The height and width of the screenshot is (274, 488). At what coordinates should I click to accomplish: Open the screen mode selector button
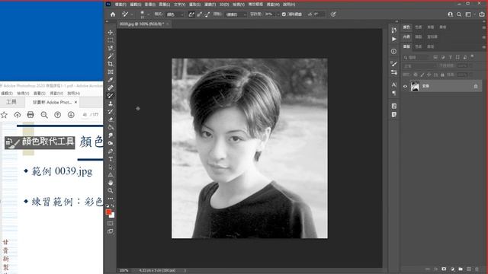click(111, 231)
